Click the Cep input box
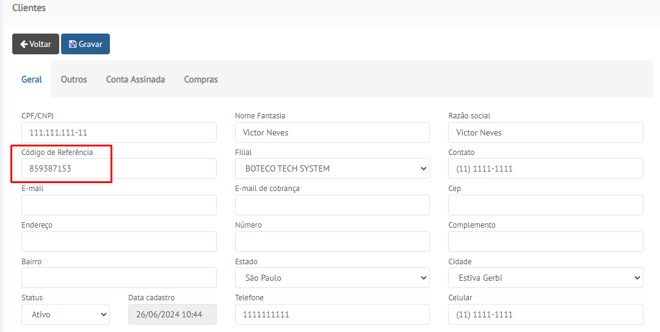 [545, 205]
